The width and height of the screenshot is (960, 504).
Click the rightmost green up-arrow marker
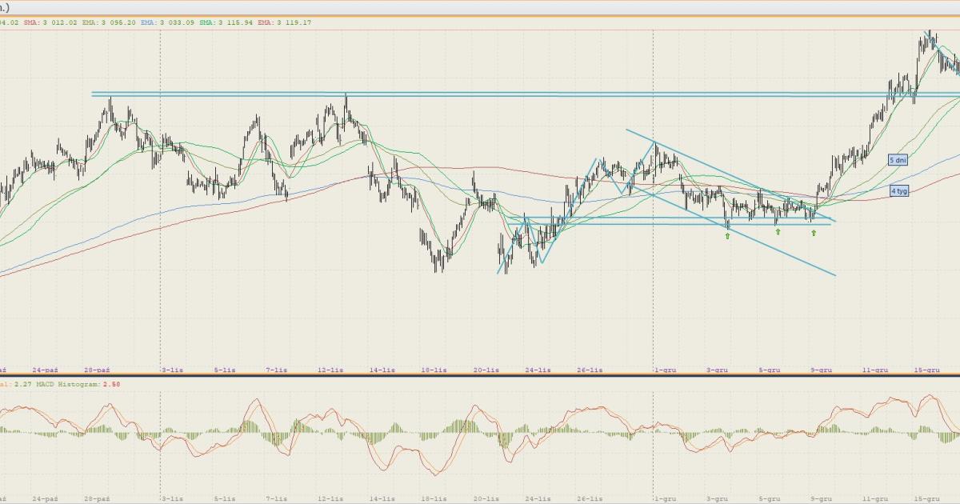coord(814,233)
